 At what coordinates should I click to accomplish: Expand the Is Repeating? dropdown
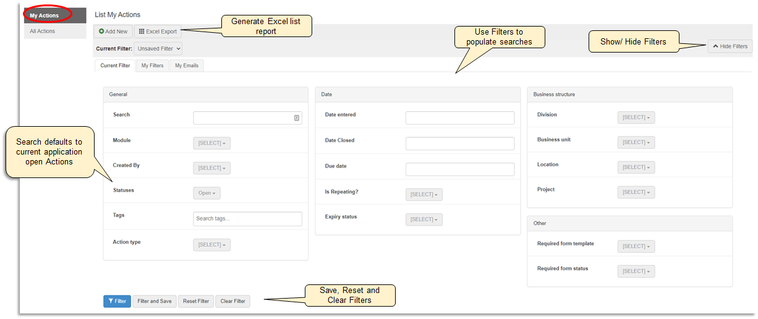(424, 195)
